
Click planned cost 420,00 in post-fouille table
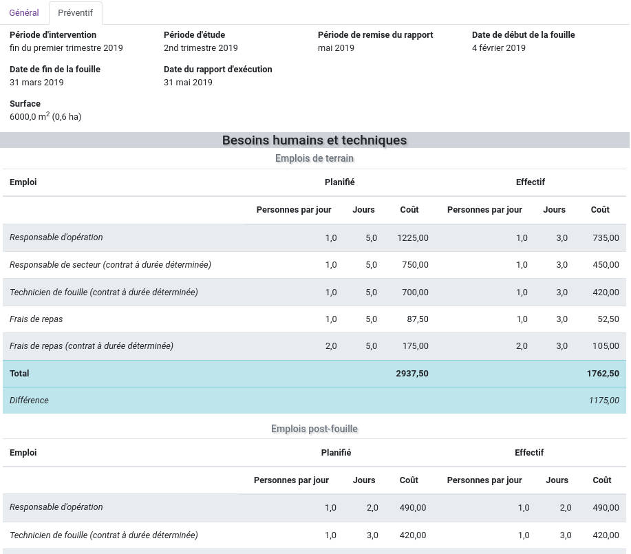point(413,535)
